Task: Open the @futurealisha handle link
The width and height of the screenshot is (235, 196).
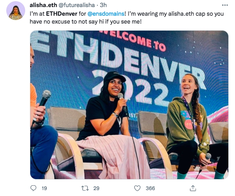Action: [x=77, y=5]
